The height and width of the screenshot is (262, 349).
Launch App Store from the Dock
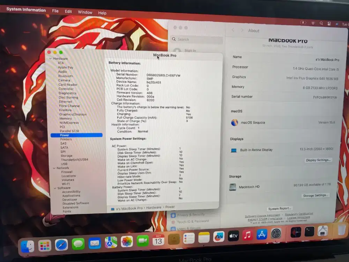click(262, 234)
